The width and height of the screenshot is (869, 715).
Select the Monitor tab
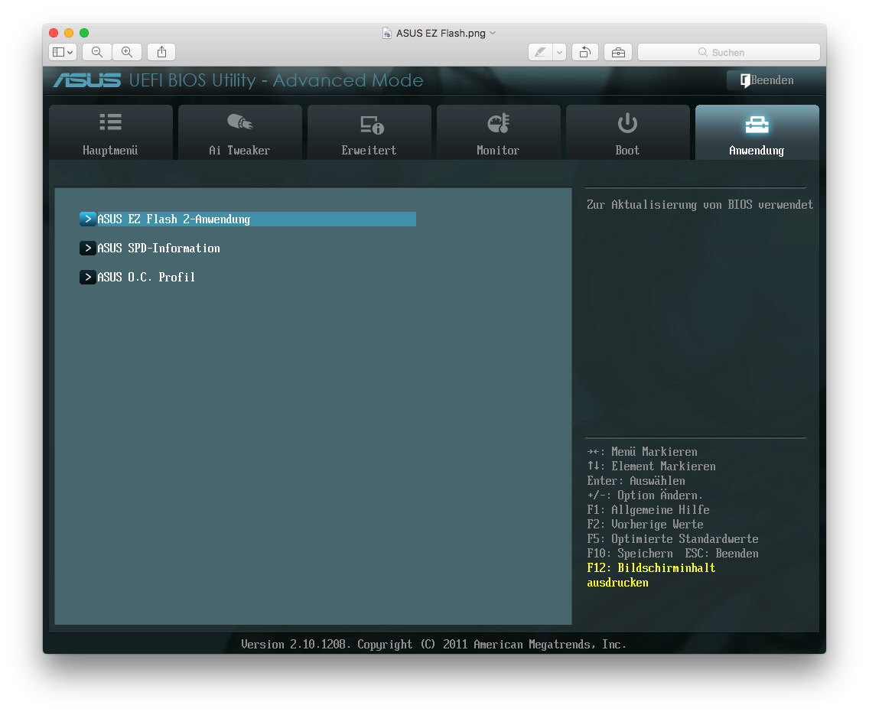(498, 132)
